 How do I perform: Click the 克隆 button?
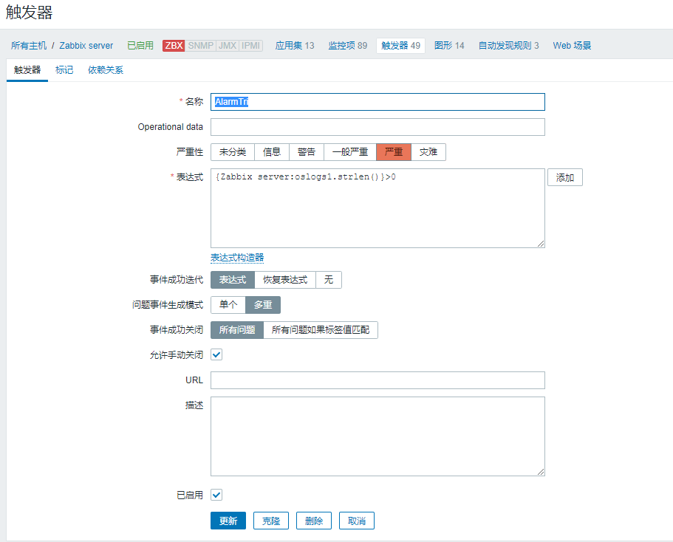point(271,521)
